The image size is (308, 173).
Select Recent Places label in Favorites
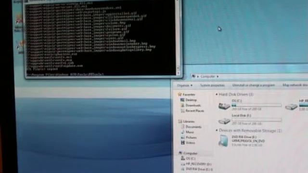[x=194, y=111]
